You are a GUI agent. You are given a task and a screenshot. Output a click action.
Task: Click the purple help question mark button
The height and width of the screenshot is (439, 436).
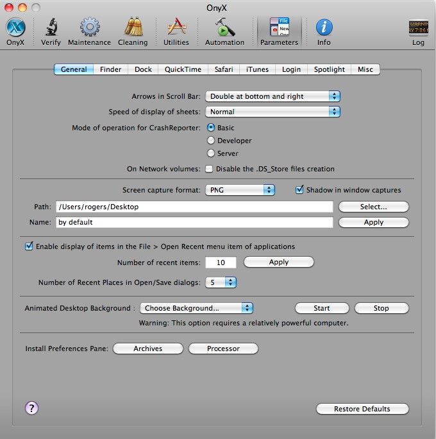pos(31,408)
